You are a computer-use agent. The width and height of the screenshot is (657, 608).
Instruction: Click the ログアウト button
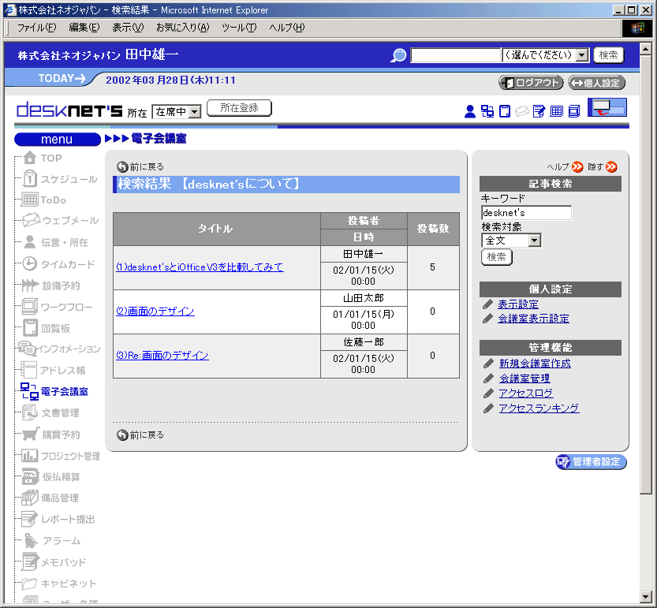tap(531, 83)
